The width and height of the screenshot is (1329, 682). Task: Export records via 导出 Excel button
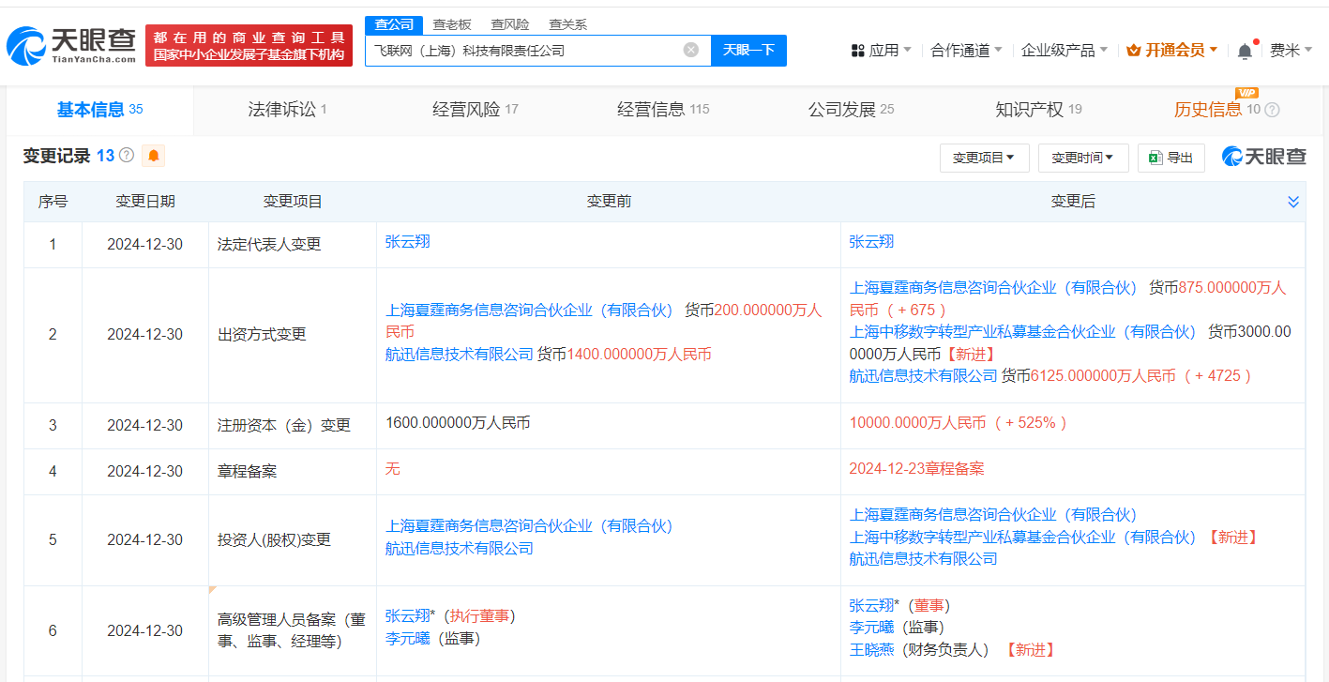pyautogui.click(x=1170, y=158)
